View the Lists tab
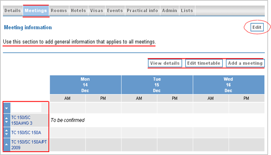The image size is (271, 155). click(x=187, y=11)
